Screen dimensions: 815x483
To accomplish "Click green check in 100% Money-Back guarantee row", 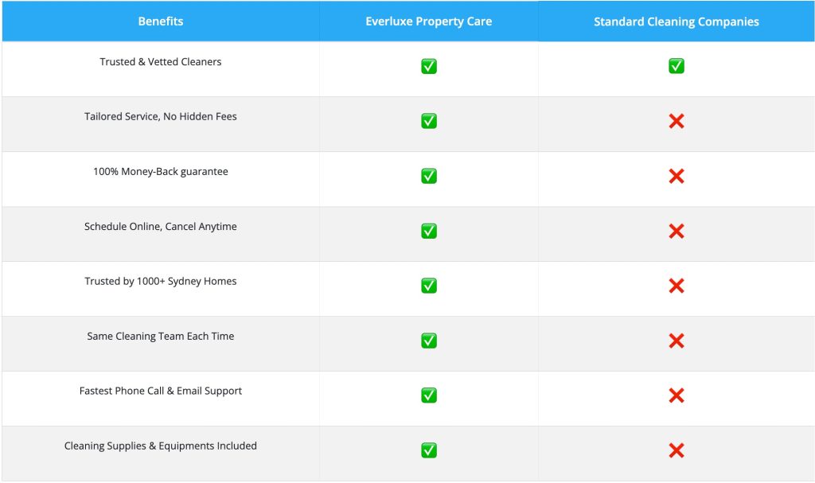I will [x=429, y=176].
